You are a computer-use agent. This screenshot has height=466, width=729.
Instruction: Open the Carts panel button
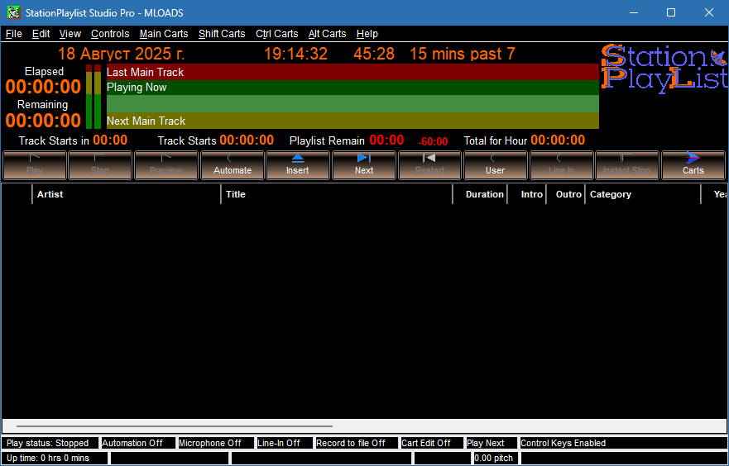coord(693,165)
